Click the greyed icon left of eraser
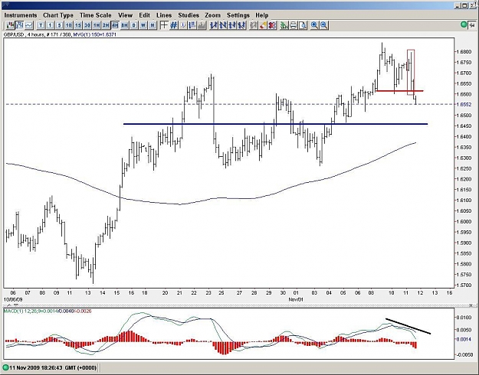The width and height of the screenshot is (479, 375). tap(253, 25)
